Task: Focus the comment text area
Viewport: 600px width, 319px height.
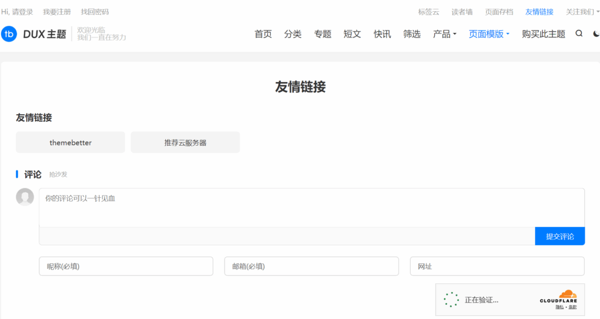Action: click(x=311, y=207)
